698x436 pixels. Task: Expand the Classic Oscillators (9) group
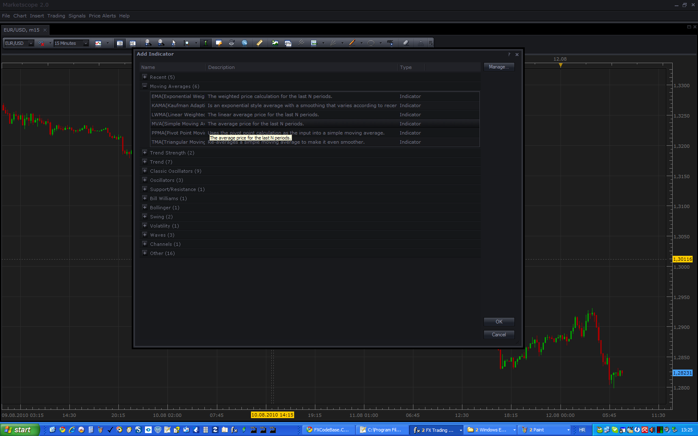[x=145, y=171]
